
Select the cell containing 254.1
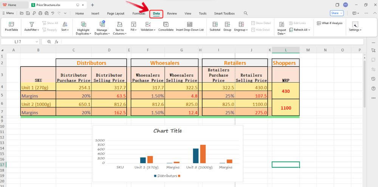click(74, 87)
